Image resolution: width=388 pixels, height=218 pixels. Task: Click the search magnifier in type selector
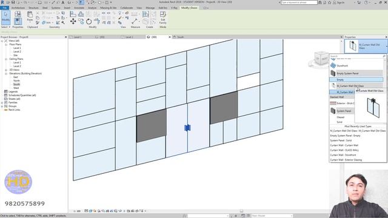pos(384,56)
